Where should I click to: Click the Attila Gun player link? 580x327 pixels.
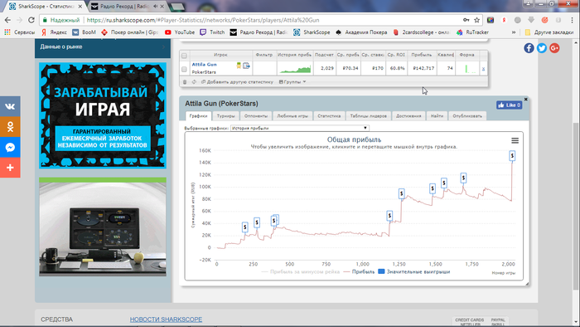coord(204,65)
